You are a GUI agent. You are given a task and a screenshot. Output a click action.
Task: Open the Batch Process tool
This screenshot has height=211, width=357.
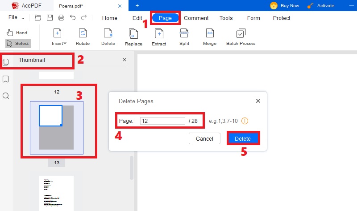(x=241, y=37)
